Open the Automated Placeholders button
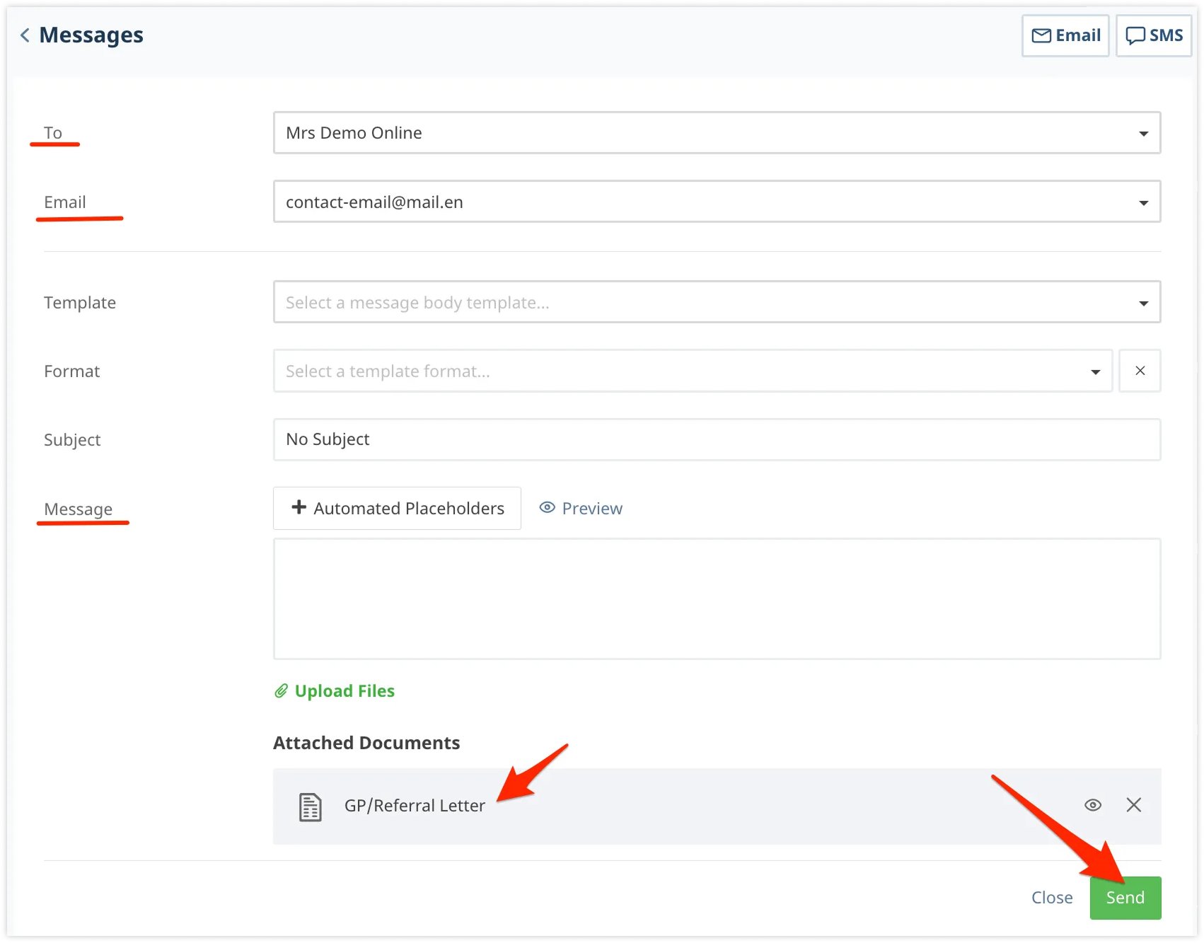Image resolution: width=1204 pixels, height=943 pixels. click(398, 508)
